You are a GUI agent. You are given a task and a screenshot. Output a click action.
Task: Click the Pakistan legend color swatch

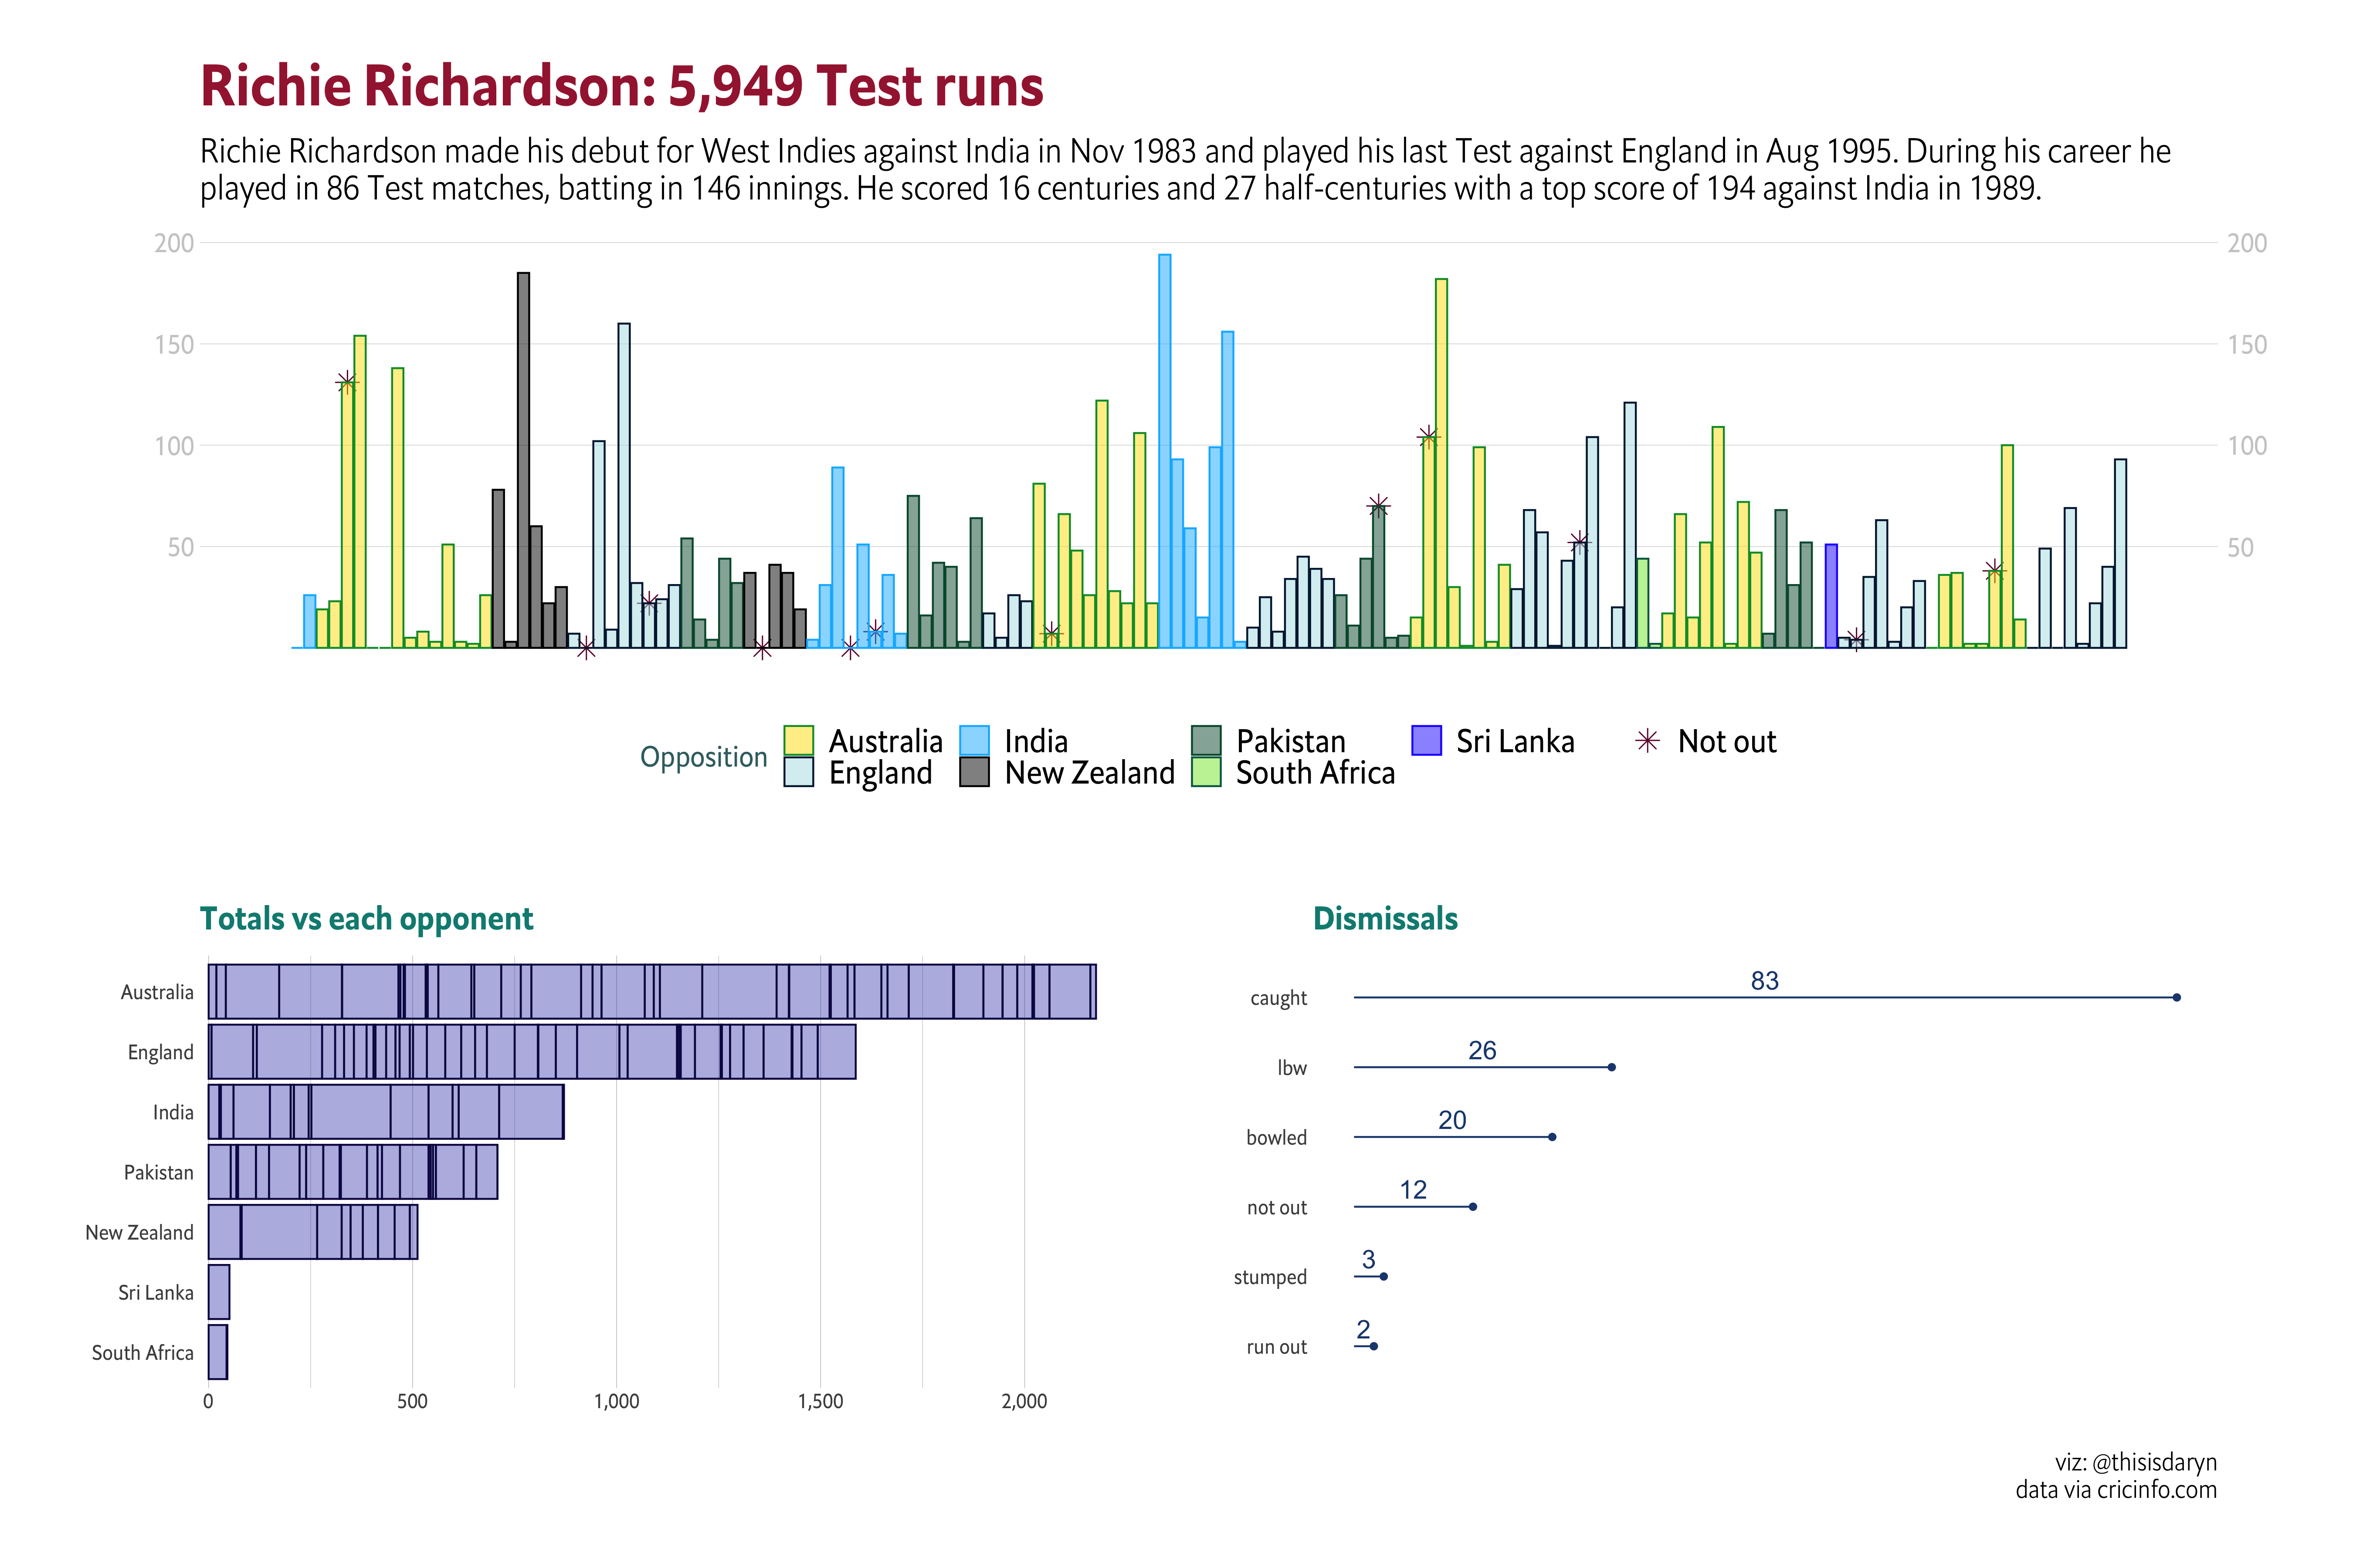[1206, 740]
